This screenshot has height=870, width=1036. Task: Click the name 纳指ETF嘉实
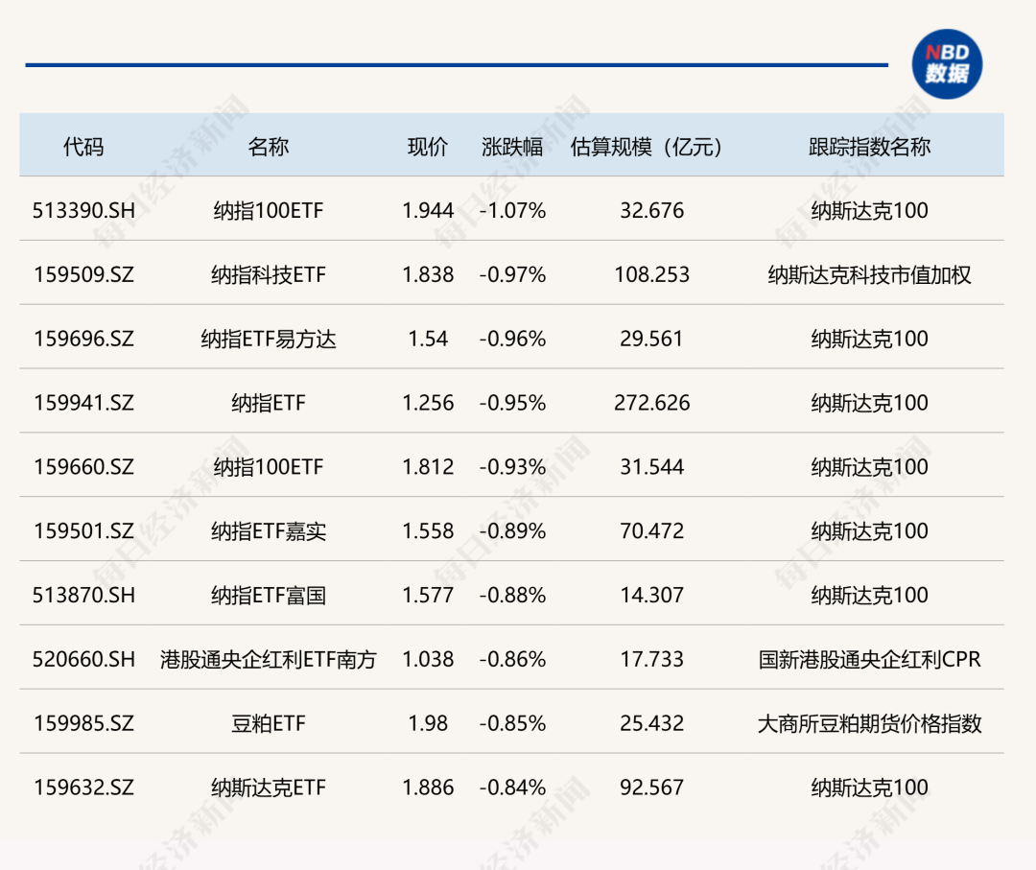269,531
